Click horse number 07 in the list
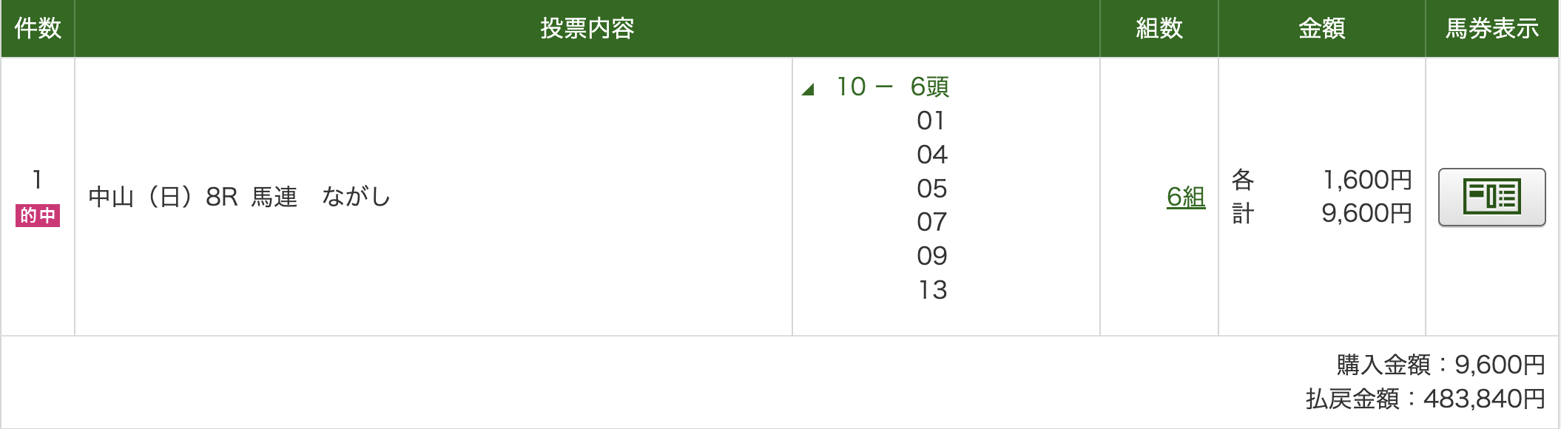1561x429 pixels. [931, 222]
